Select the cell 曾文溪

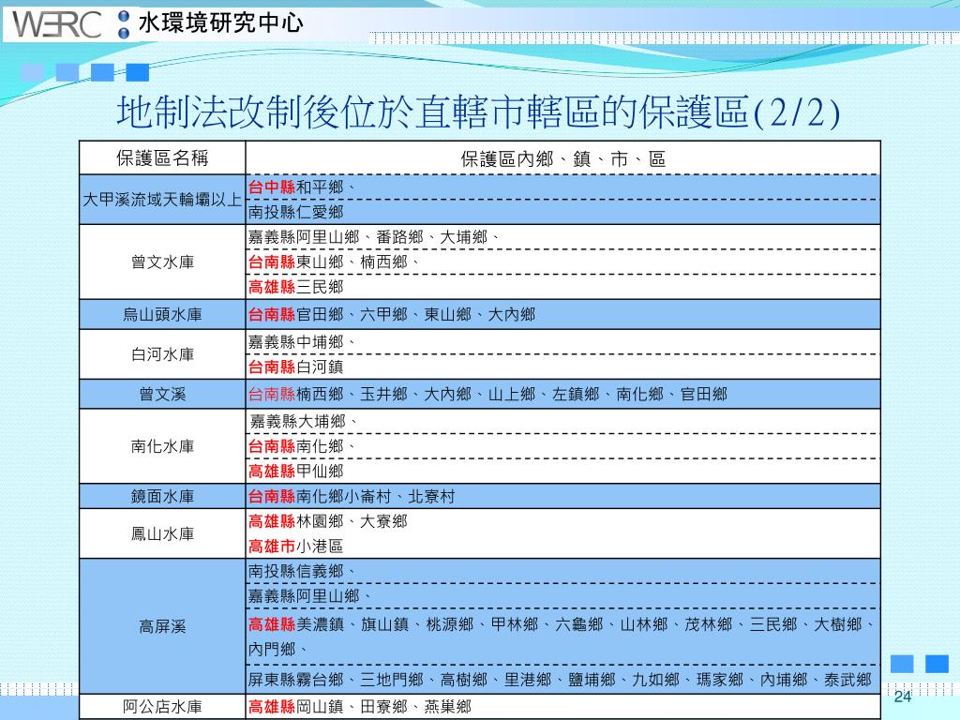point(162,395)
